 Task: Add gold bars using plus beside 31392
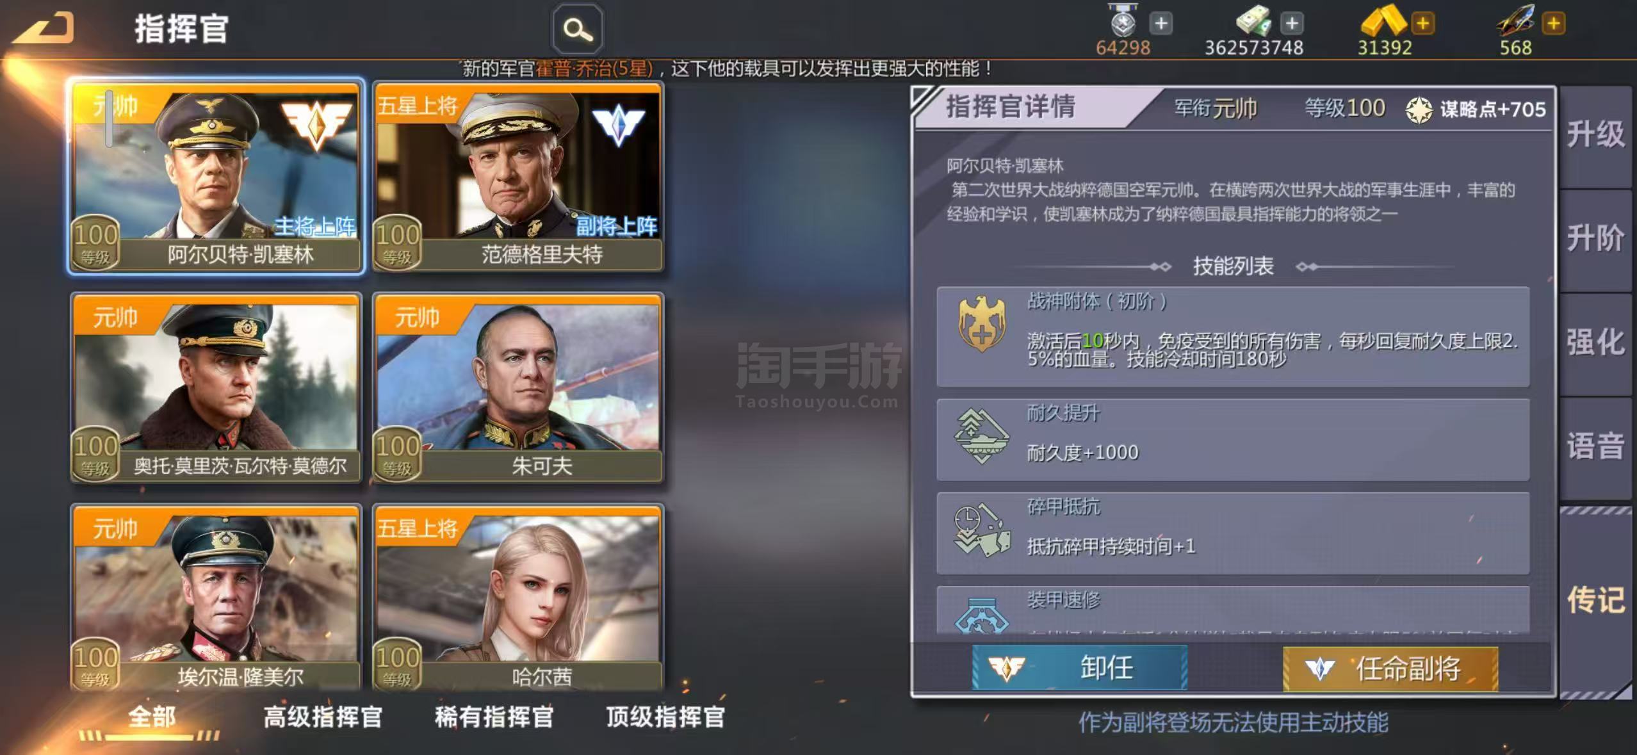point(1422,24)
